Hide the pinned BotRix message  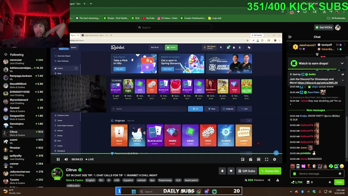(x=343, y=74)
